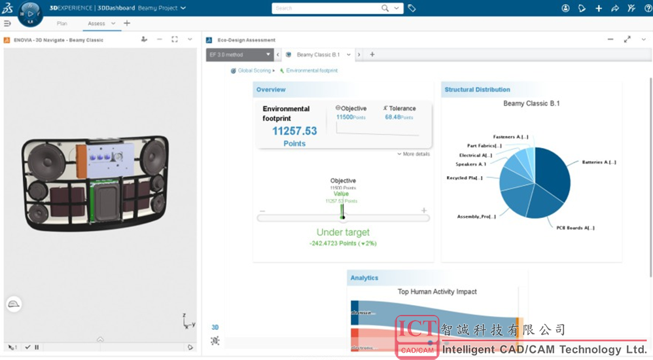This screenshot has height=360, width=653.
Task: Click the 11257.53 footprint value
Action: (294, 131)
